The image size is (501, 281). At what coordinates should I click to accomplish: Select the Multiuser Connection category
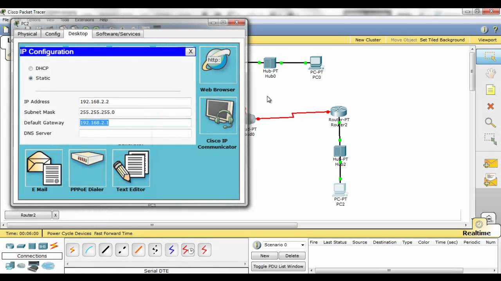pos(48,266)
